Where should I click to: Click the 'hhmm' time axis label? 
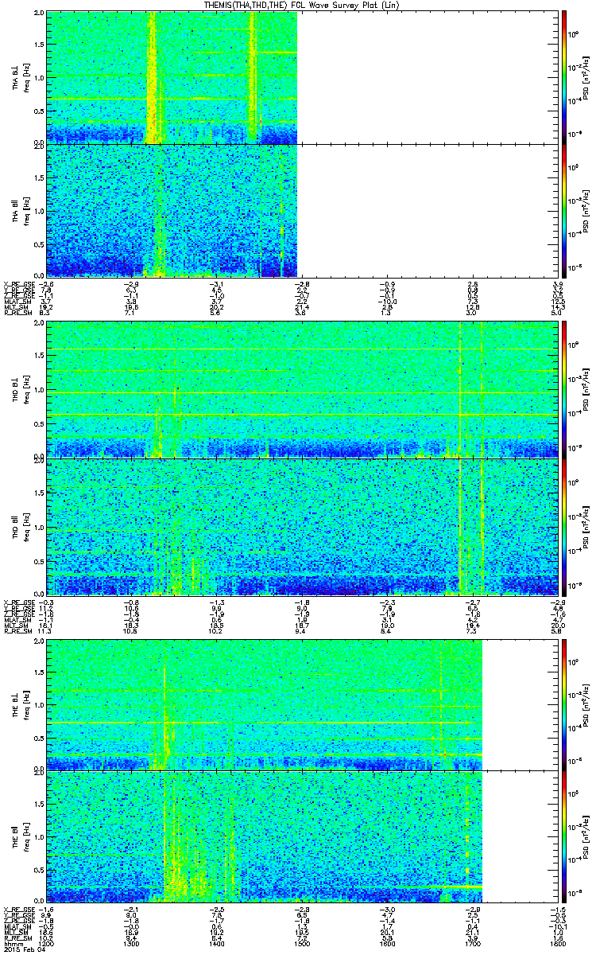(13, 944)
